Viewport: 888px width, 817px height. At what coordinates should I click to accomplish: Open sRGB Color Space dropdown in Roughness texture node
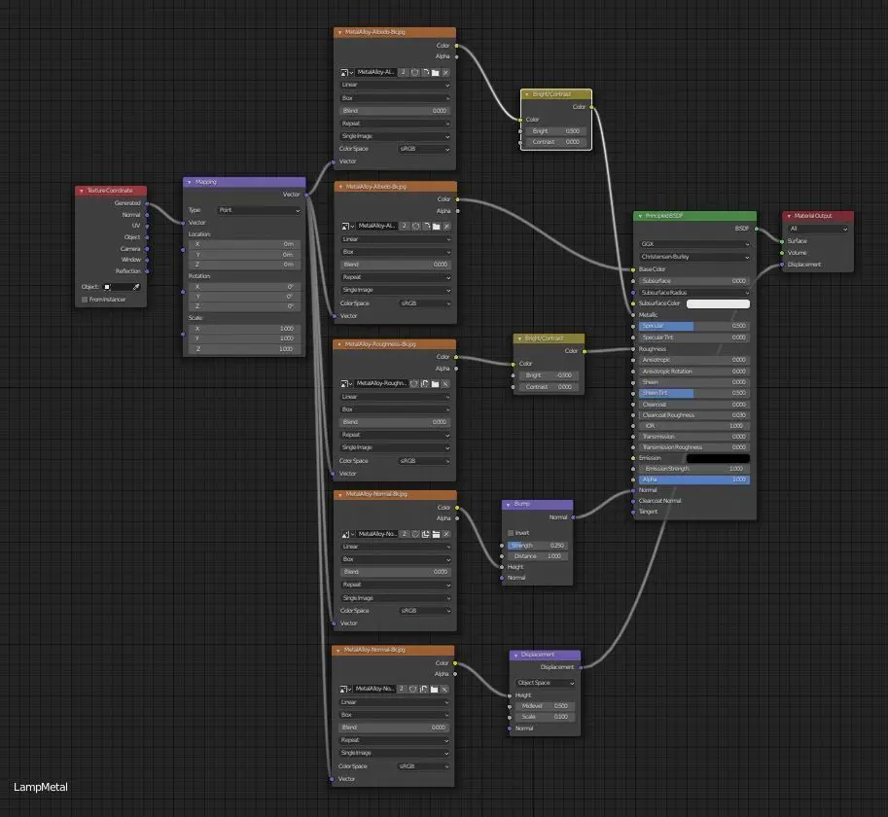point(424,461)
